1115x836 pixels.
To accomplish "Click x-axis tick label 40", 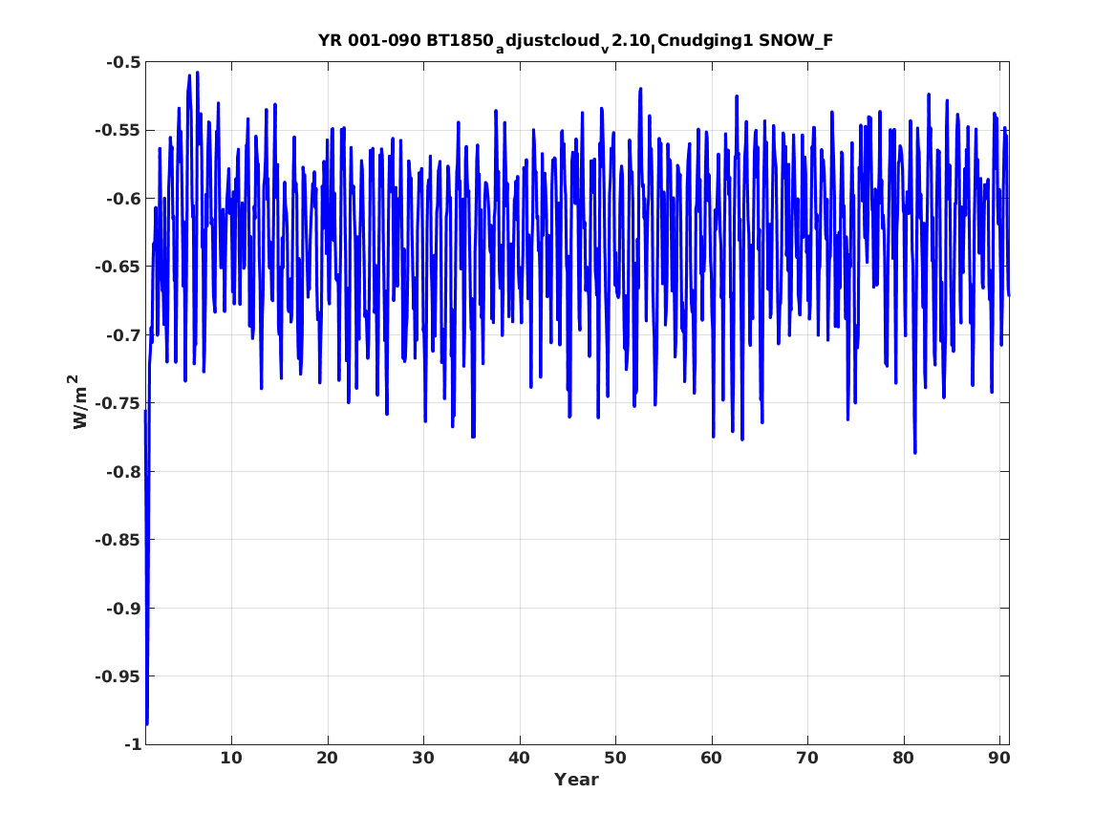I will (x=519, y=759).
